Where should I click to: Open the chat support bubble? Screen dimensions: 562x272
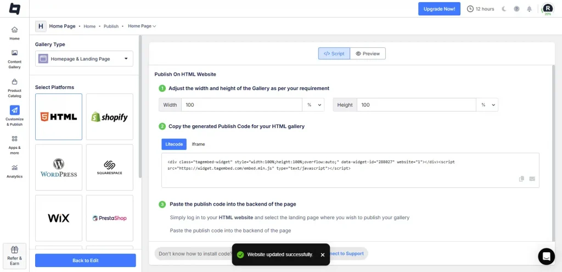pyautogui.click(x=546, y=256)
